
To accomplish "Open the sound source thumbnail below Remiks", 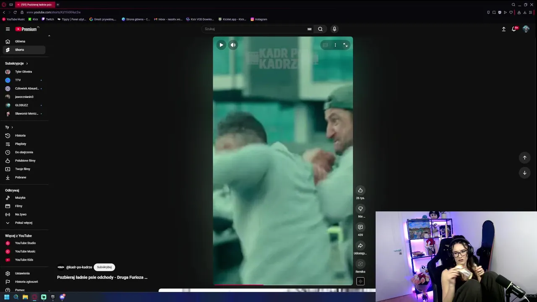I will (360, 281).
